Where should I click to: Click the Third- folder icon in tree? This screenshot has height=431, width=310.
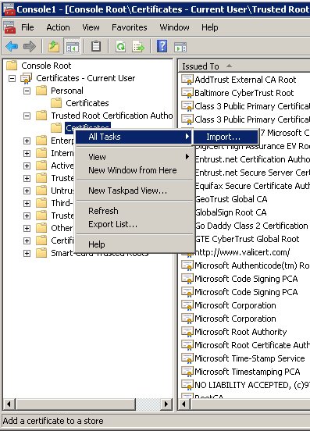coord(41,203)
